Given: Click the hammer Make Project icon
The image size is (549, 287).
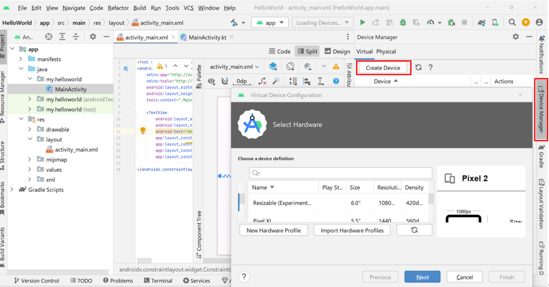Looking at the screenshot, I should (234, 22).
